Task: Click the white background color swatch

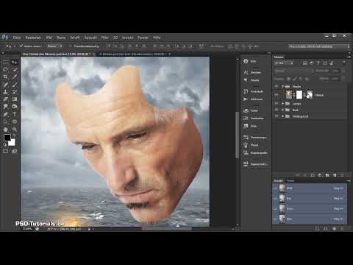Action: [x=13, y=144]
